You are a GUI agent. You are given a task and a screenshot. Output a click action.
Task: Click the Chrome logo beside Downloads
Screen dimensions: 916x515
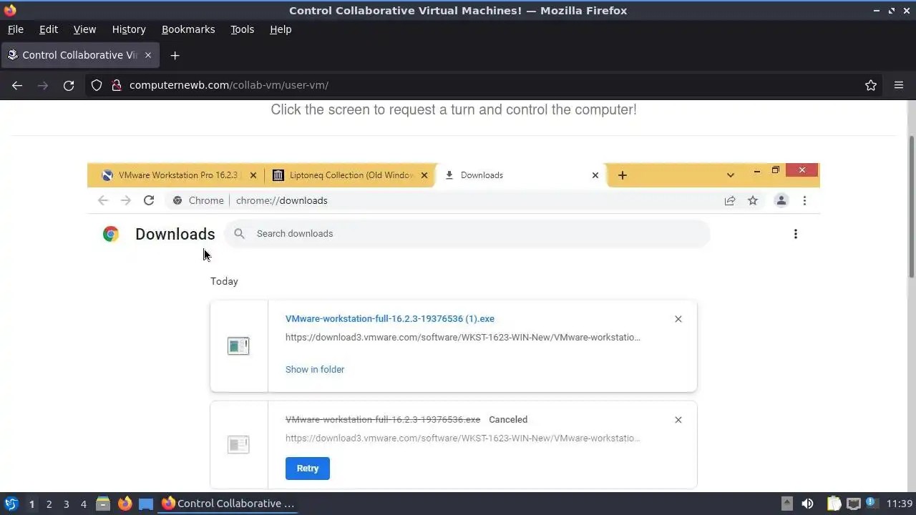[x=111, y=234]
